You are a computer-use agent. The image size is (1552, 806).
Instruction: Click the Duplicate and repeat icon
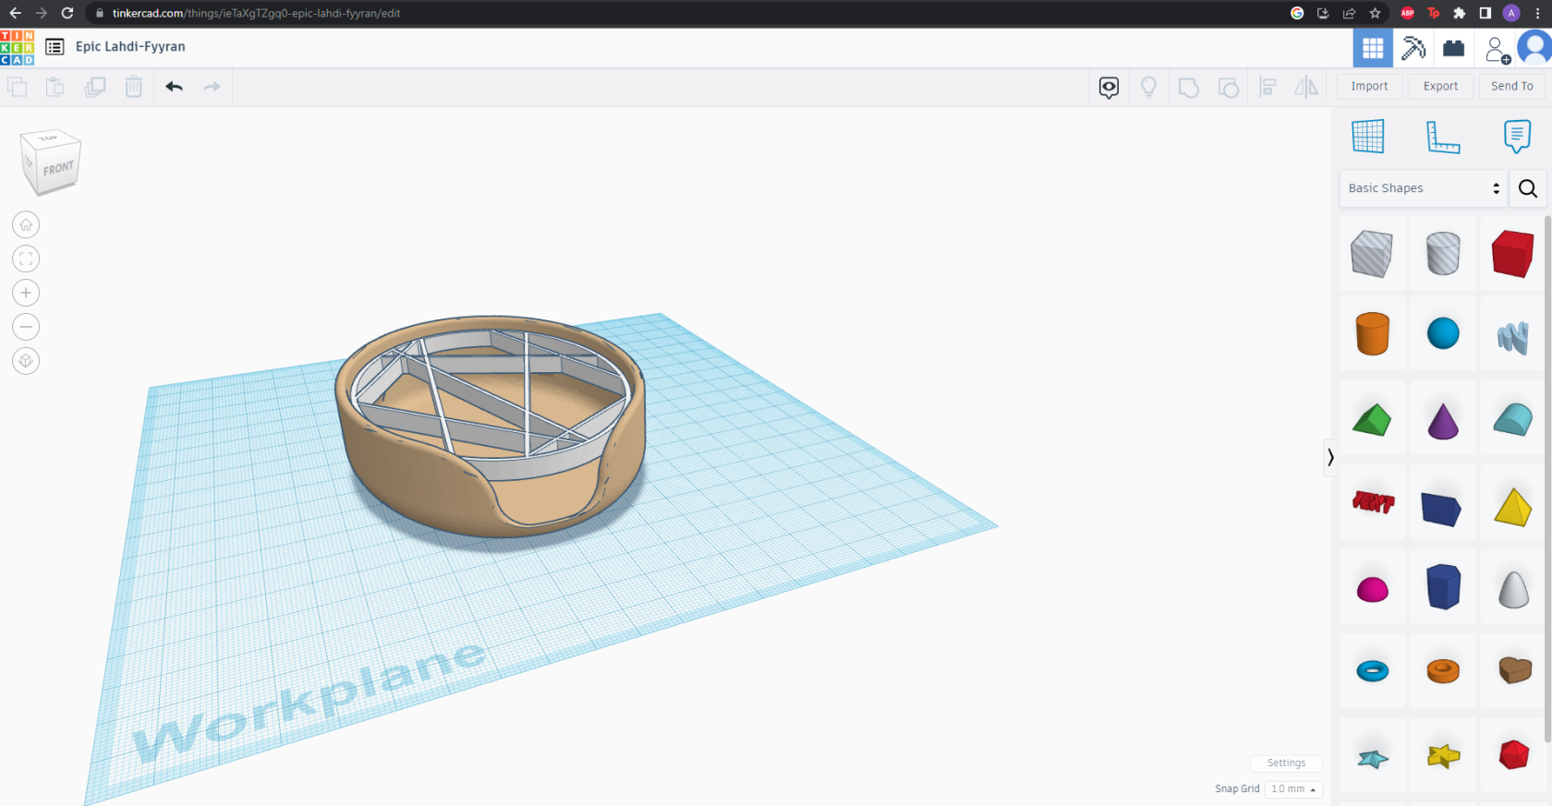[94, 87]
